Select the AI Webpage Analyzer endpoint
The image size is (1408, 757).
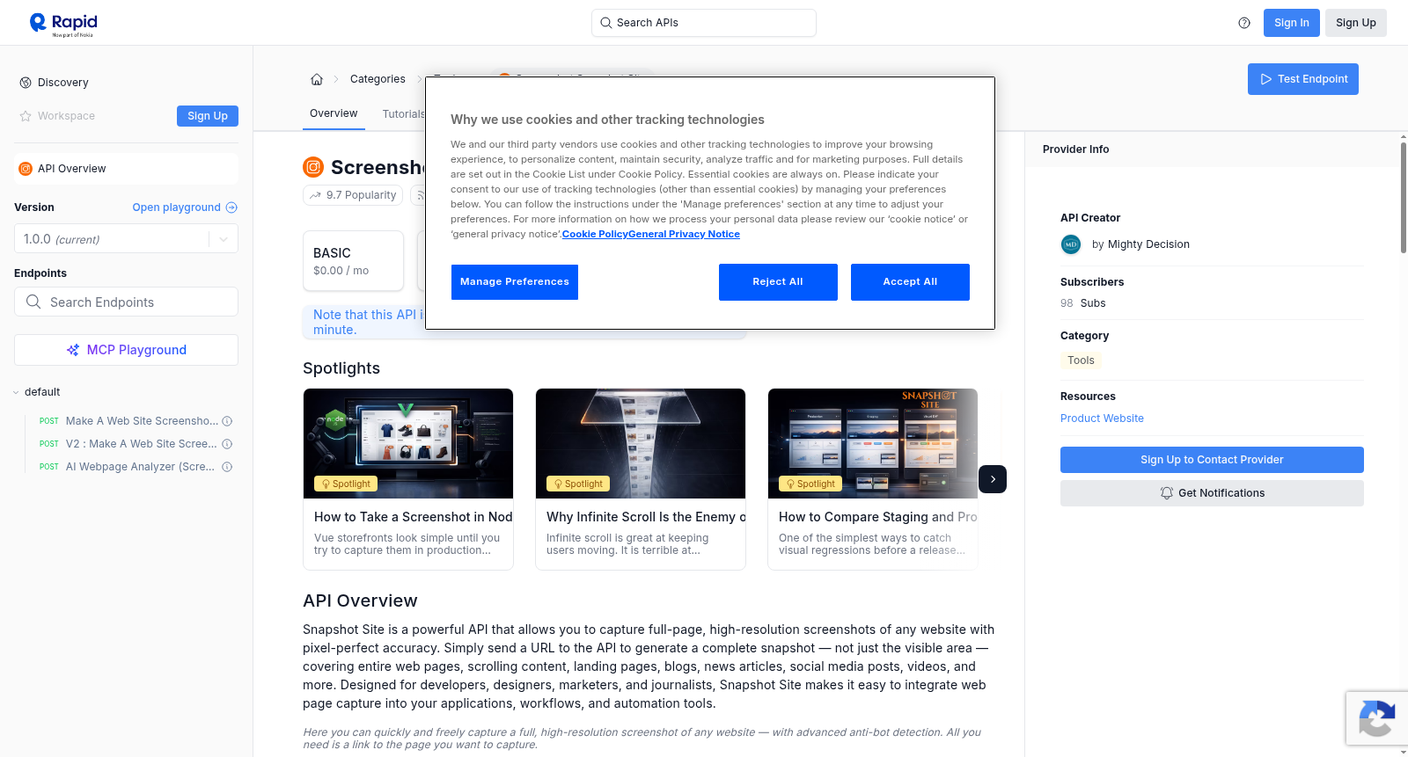(140, 467)
